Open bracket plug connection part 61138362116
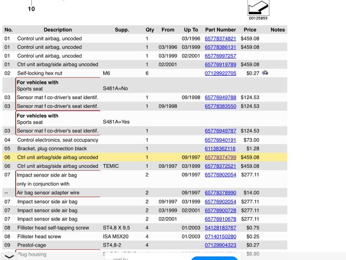 [220, 148]
